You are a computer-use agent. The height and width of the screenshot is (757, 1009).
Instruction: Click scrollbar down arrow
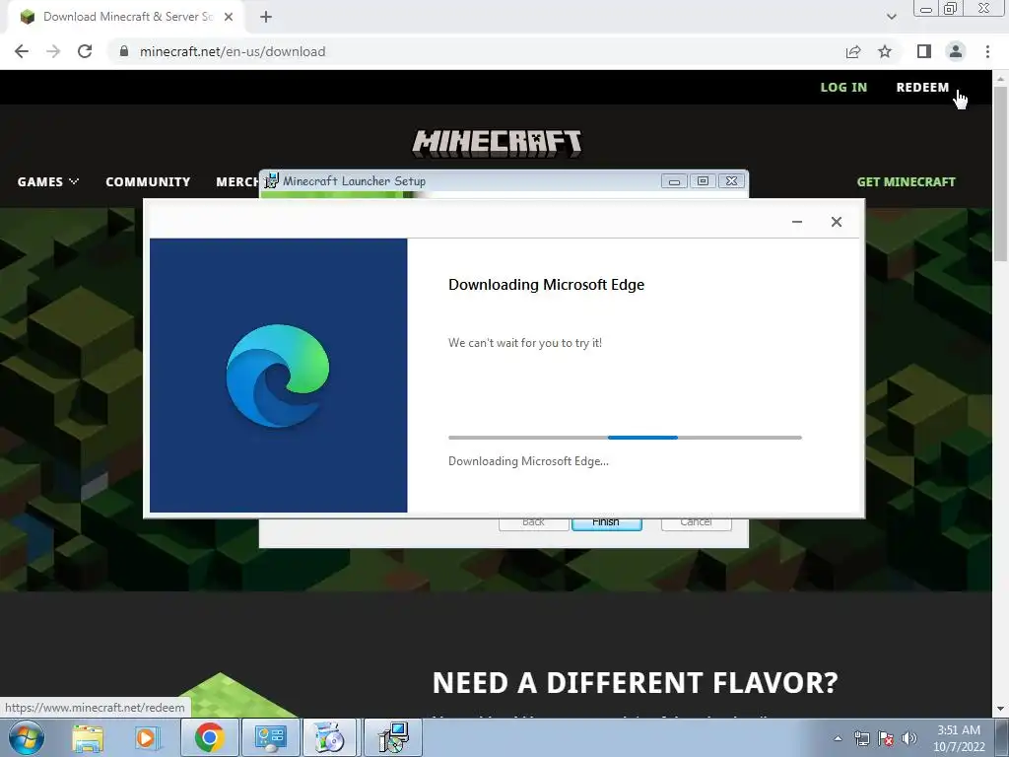(x=1000, y=710)
